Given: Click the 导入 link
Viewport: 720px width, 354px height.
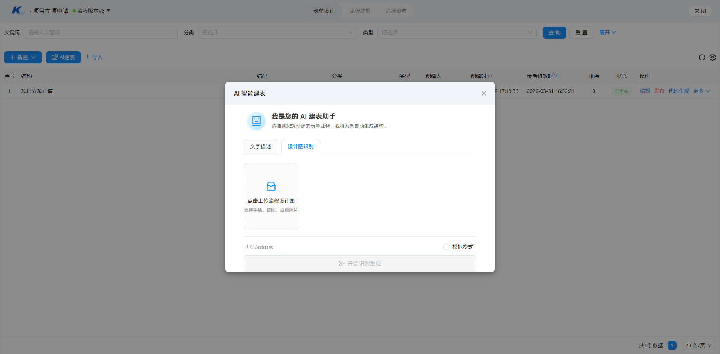Looking at the screenshot, I should click(94, 57).
